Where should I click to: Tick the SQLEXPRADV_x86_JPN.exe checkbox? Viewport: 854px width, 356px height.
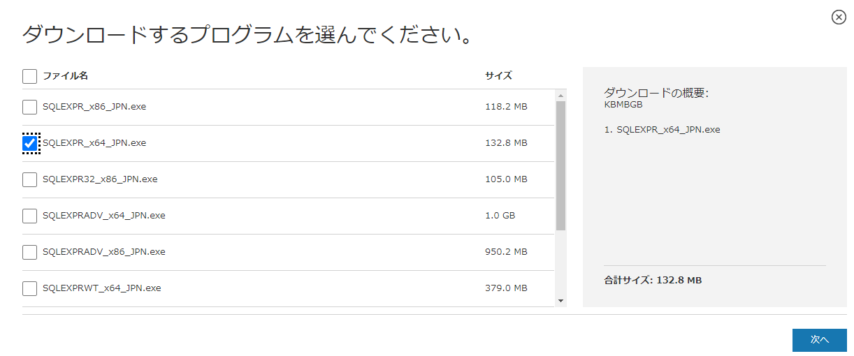point(29,252)
